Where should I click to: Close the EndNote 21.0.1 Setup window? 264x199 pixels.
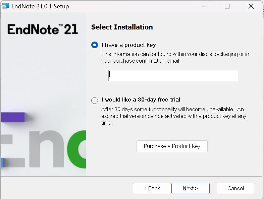pos(251,6)
